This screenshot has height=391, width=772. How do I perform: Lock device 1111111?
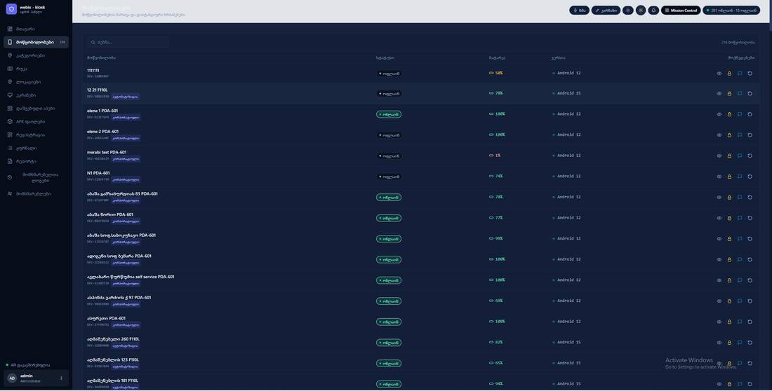coord(729,74)
